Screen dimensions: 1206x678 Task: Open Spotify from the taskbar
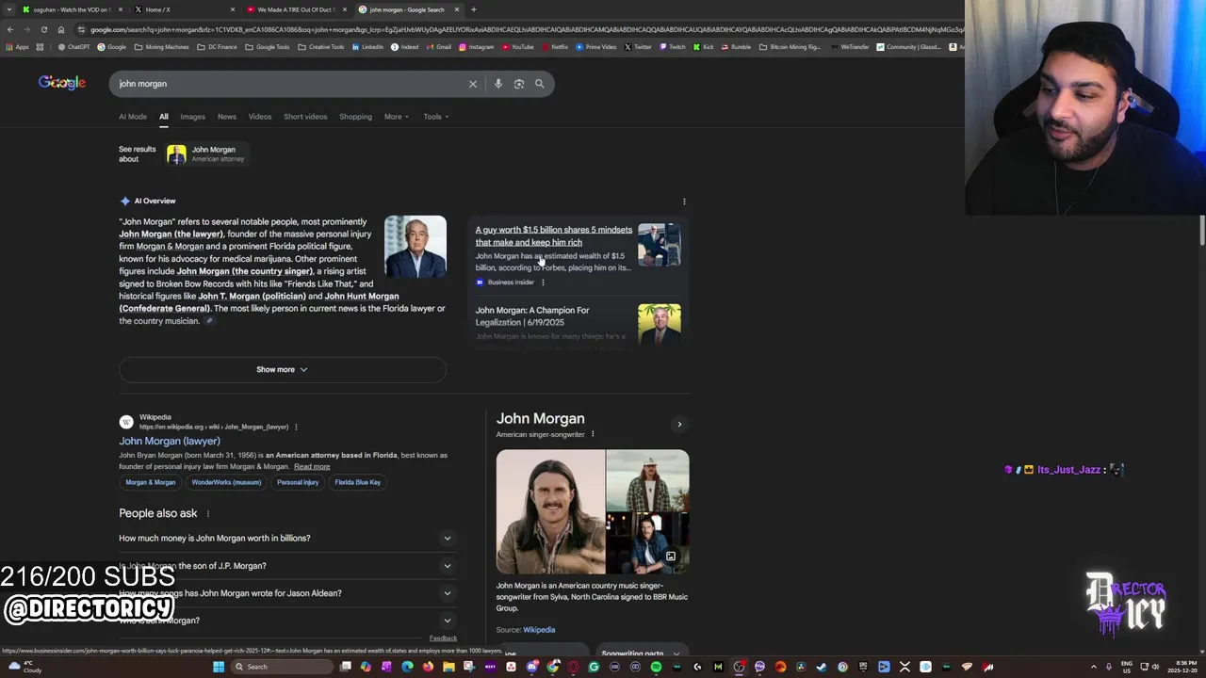(656, 667)
